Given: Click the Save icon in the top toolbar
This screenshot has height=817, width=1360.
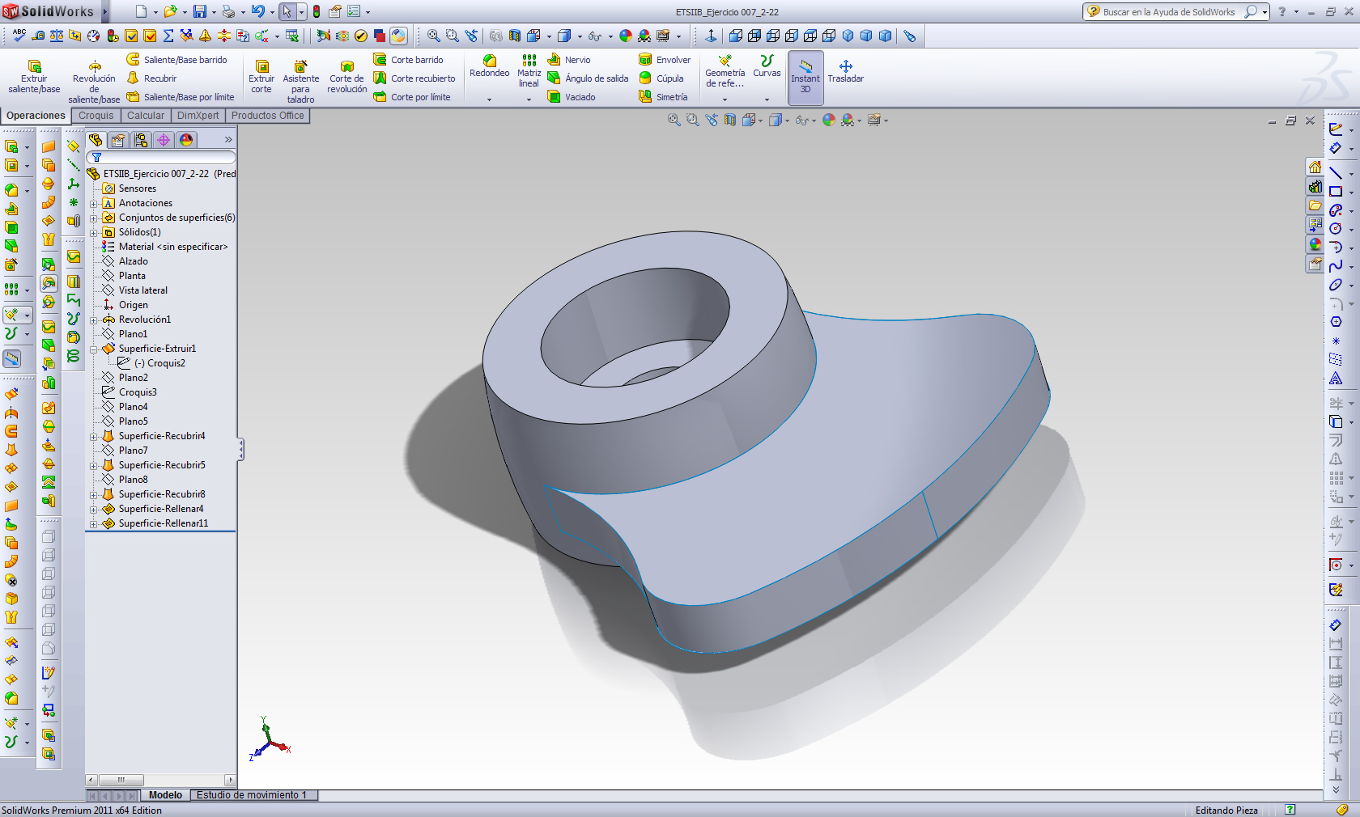Looking at the screenshot, I should pyautogui.click(x=200, y=12).
